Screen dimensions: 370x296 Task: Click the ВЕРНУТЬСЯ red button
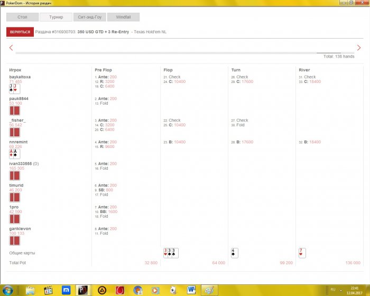pyautogui.click(x=20, y=32)
